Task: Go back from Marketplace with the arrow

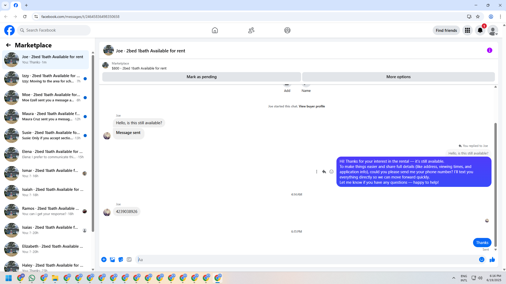Action: tap(8, 45)
